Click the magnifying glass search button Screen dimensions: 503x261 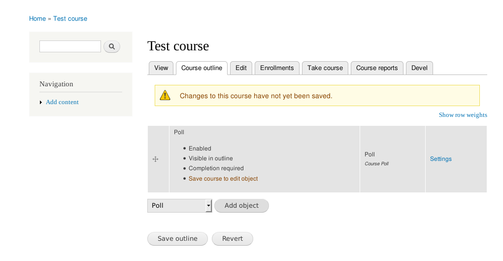click(112, 46)
